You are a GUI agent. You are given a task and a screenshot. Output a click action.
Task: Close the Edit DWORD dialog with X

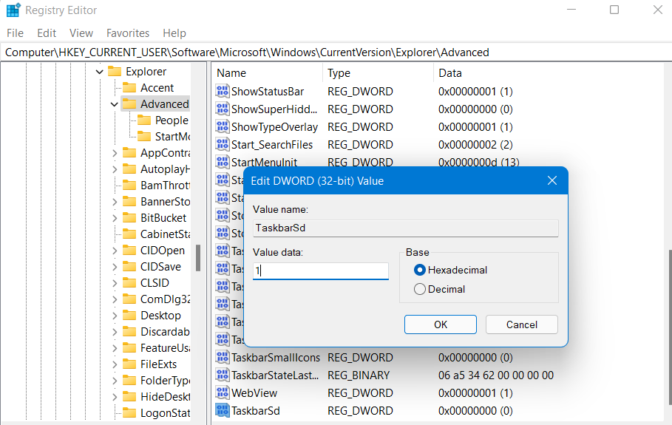(551, 181)
